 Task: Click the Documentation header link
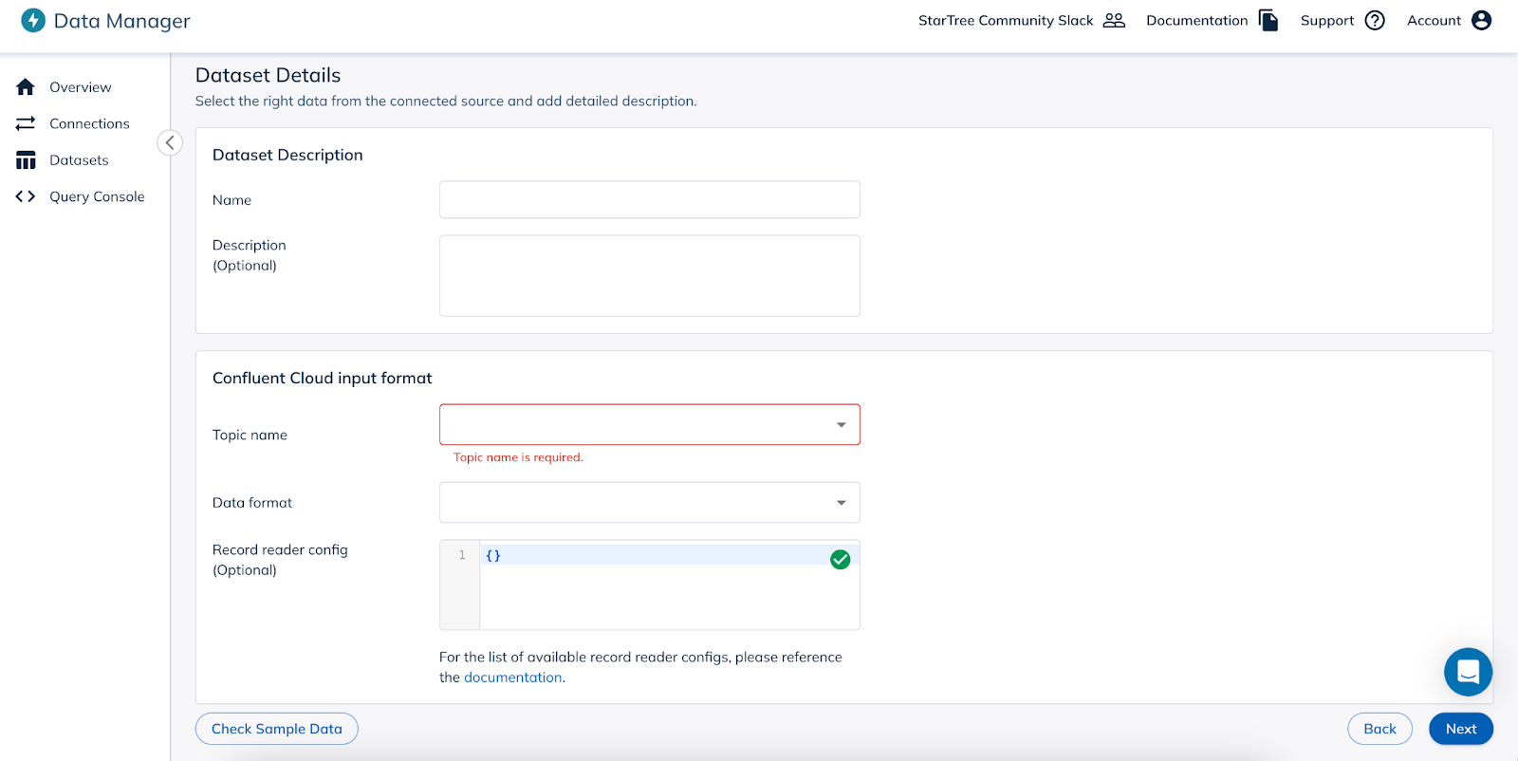click(x=1197, y=20)
